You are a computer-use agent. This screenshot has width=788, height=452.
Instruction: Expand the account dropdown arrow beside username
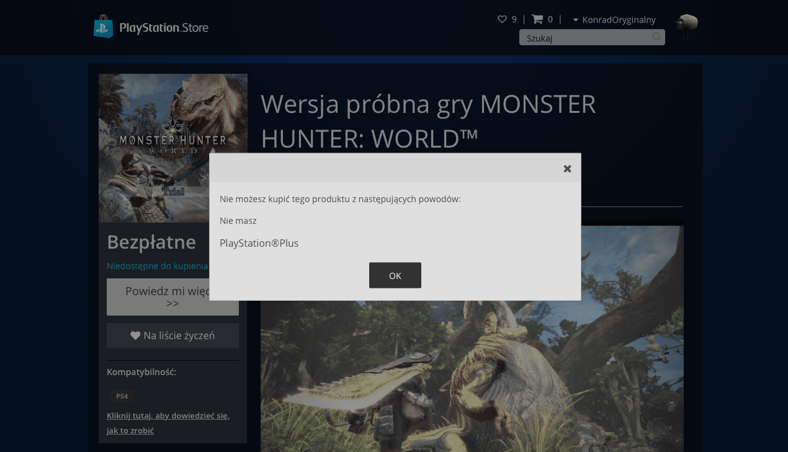[x=576, y=20]
